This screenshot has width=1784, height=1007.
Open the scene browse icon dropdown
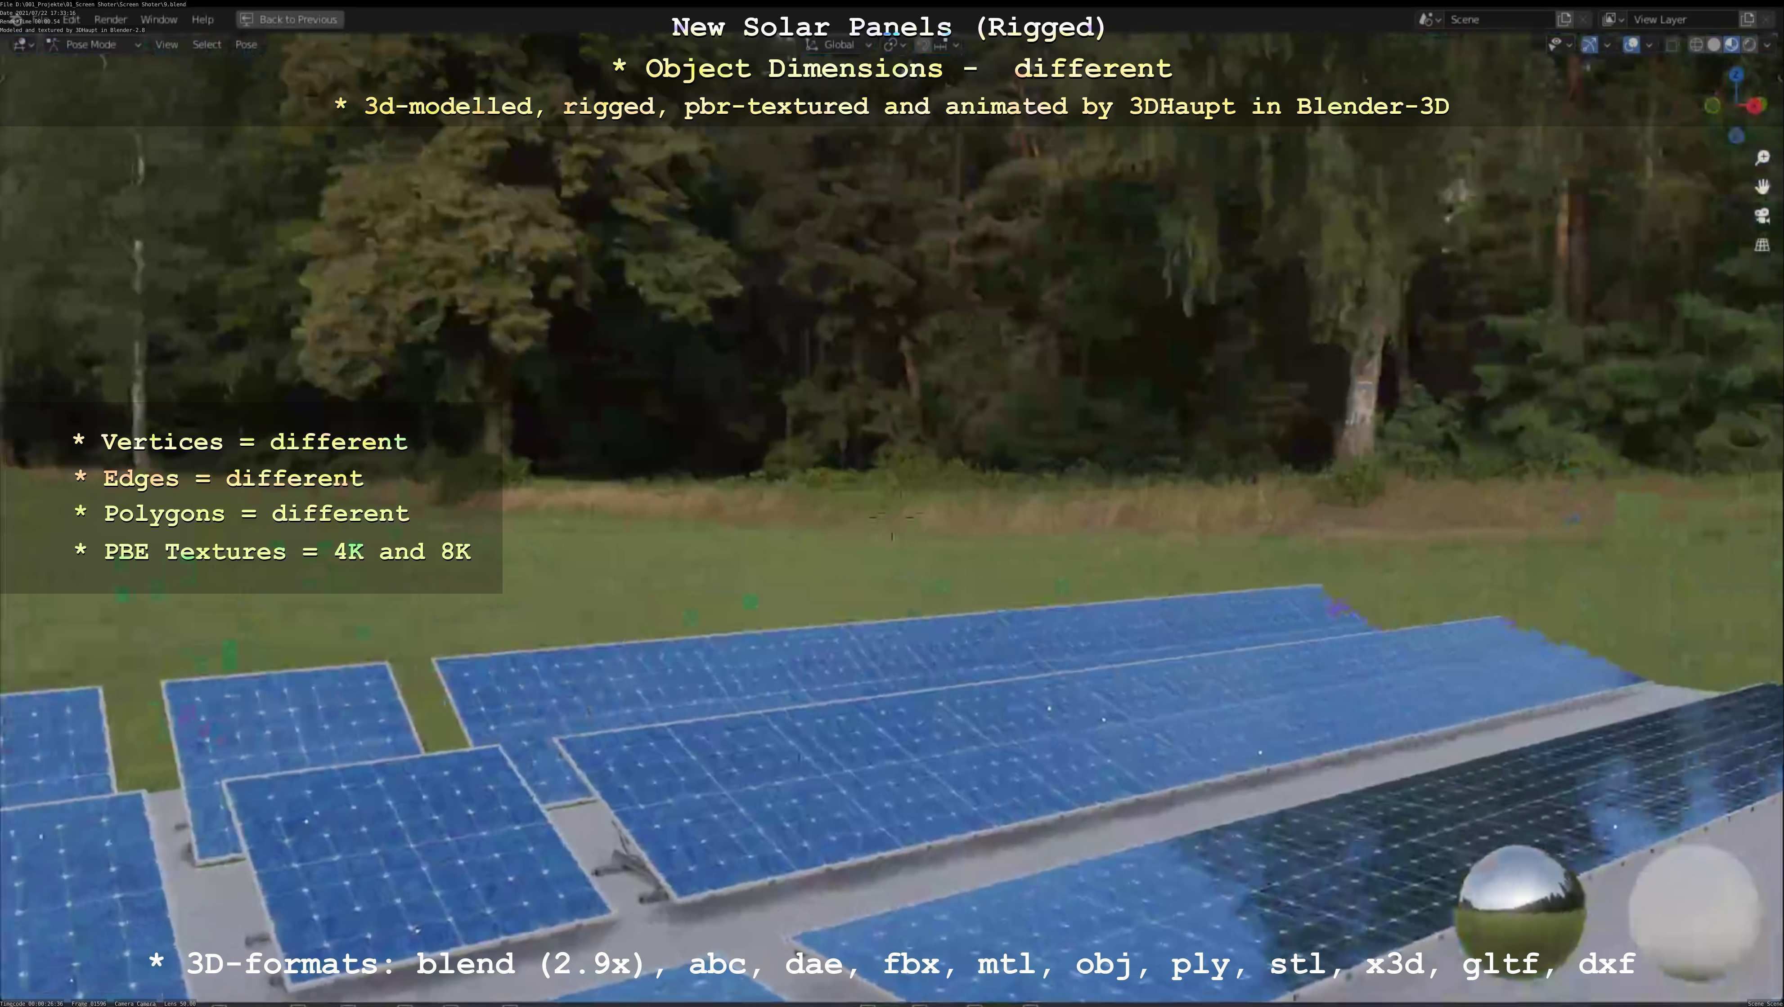1431,19
